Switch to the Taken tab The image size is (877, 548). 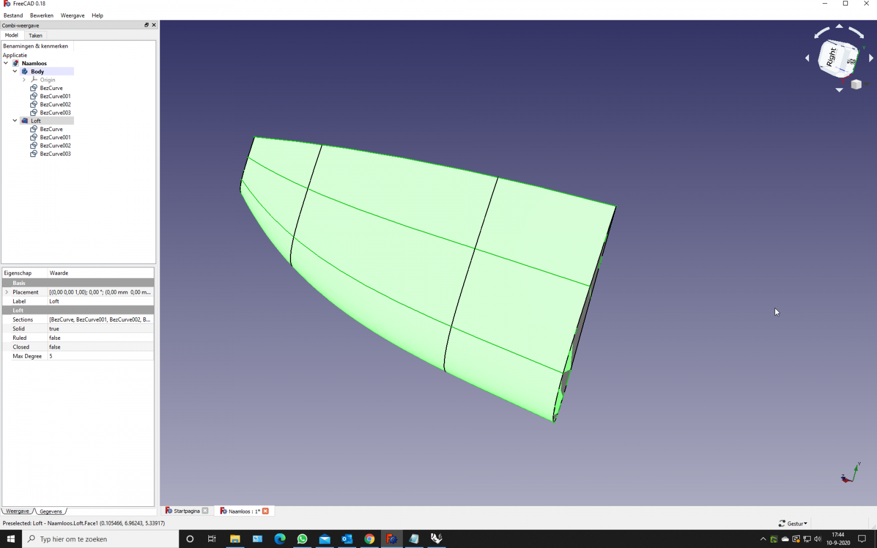click(x=35, y=35)
